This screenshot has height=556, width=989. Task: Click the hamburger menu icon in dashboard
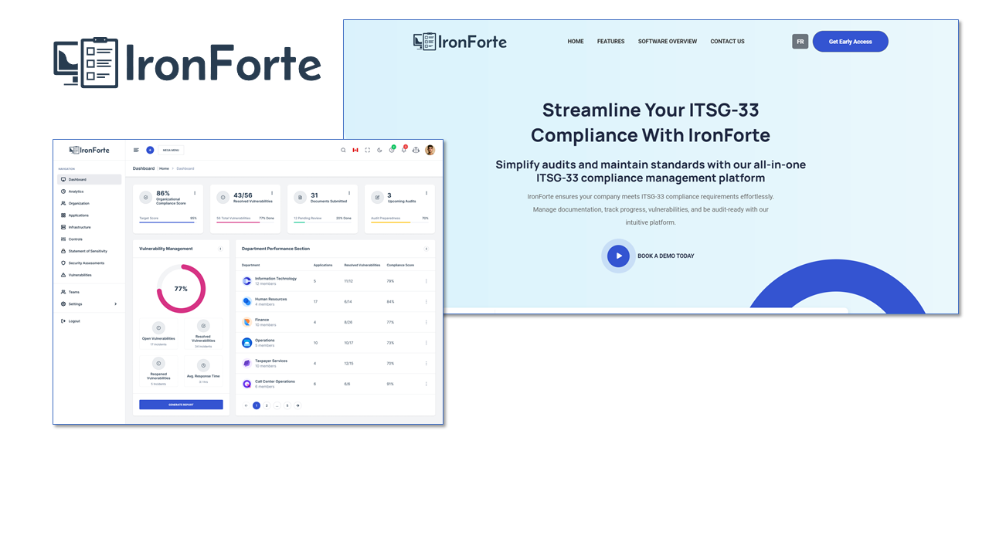click(137, 150)
